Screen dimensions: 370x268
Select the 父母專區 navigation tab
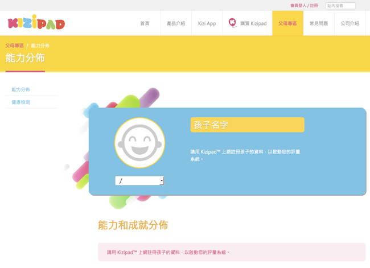coord(287,23)
